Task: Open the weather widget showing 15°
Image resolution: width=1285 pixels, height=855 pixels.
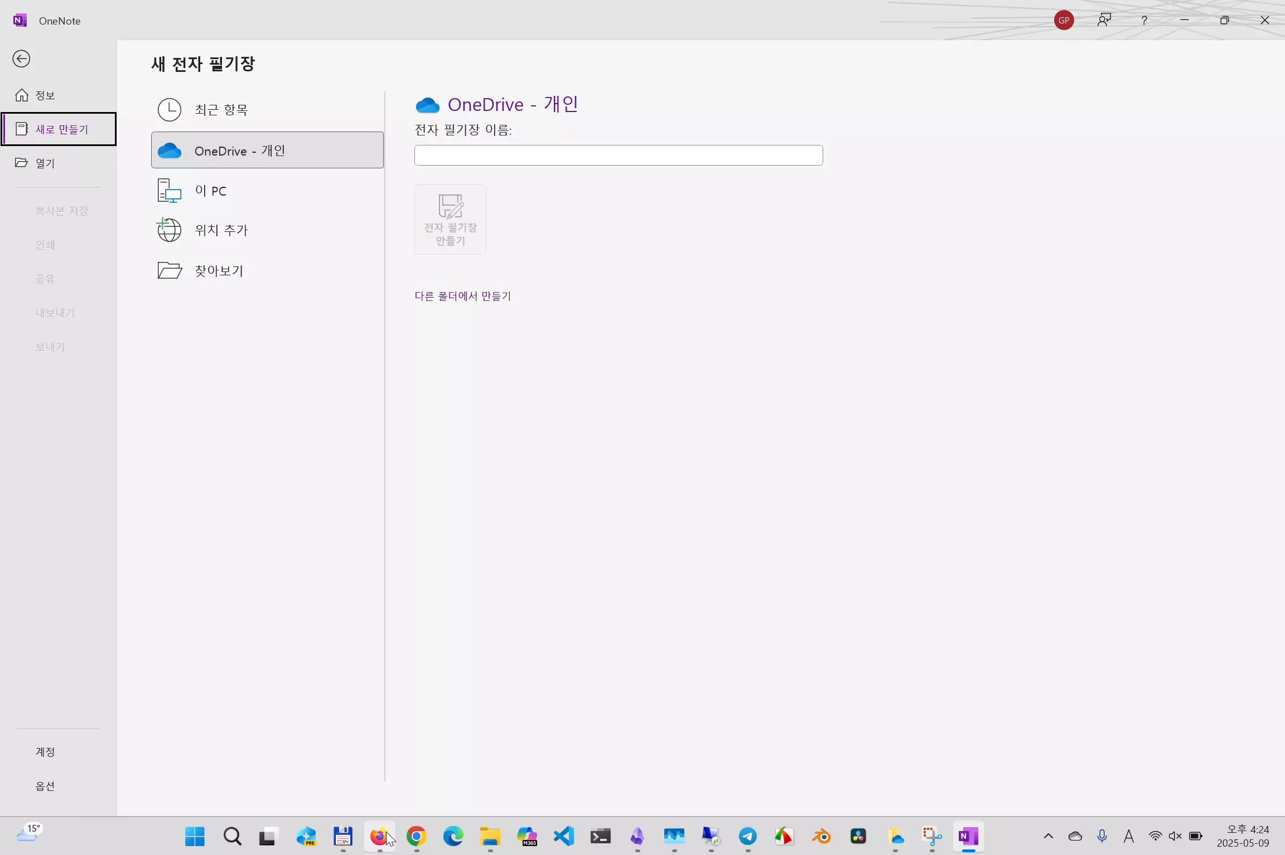Action: [x=29, y=834]
